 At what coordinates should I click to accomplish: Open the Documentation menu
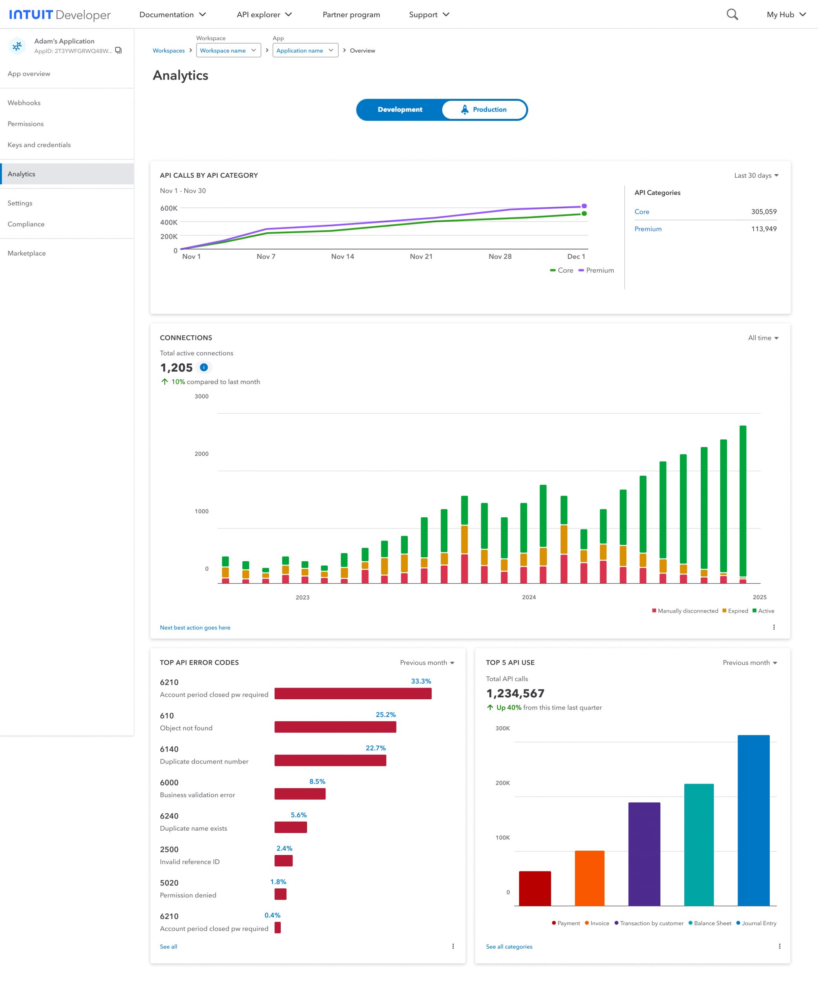[173, 15]
